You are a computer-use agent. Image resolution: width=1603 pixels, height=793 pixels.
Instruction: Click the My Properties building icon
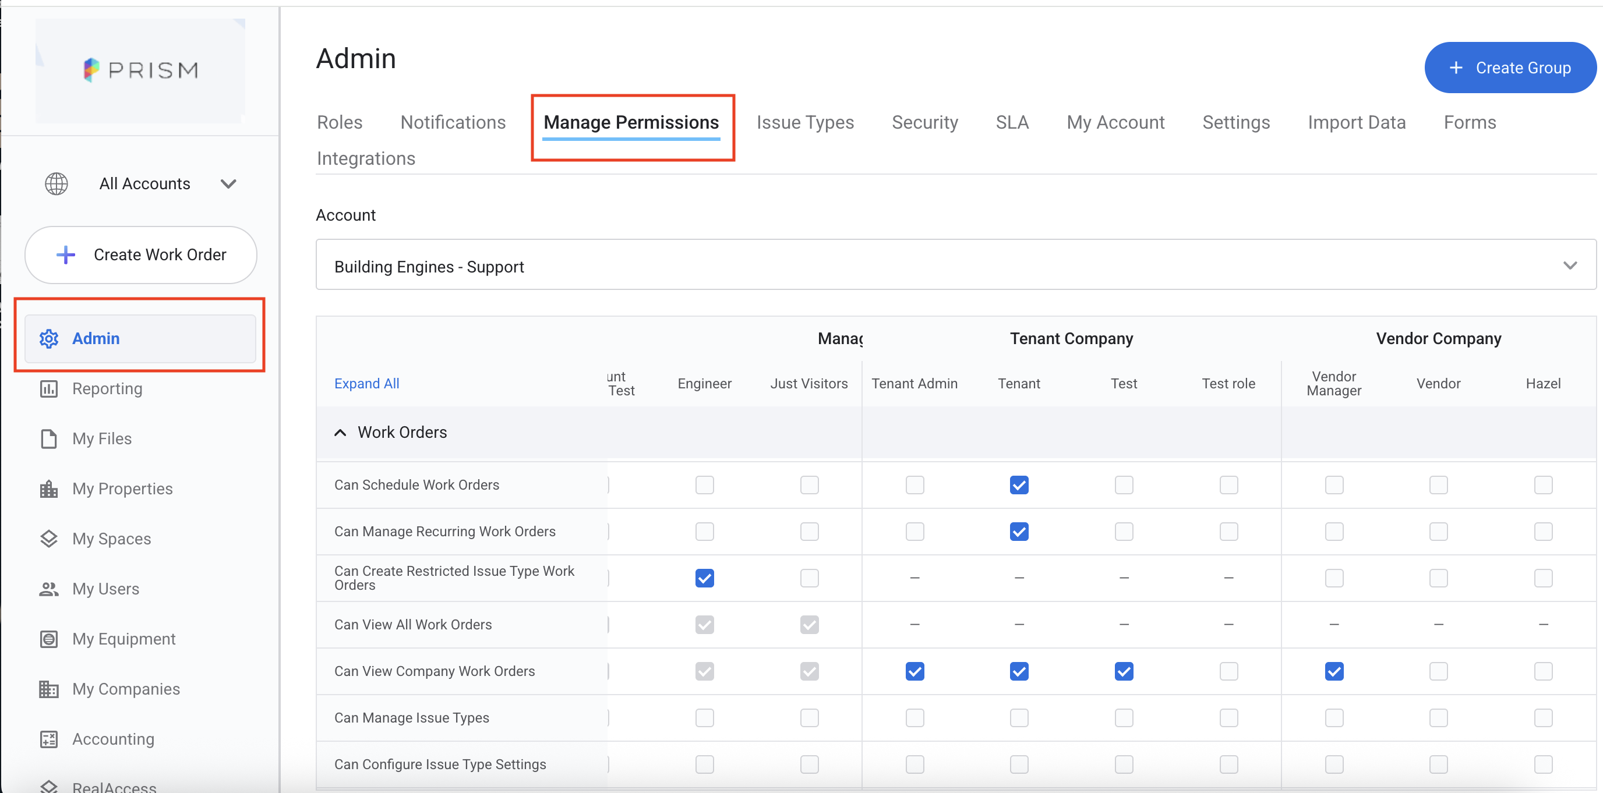pyautogui.click(x=48, y=489)
